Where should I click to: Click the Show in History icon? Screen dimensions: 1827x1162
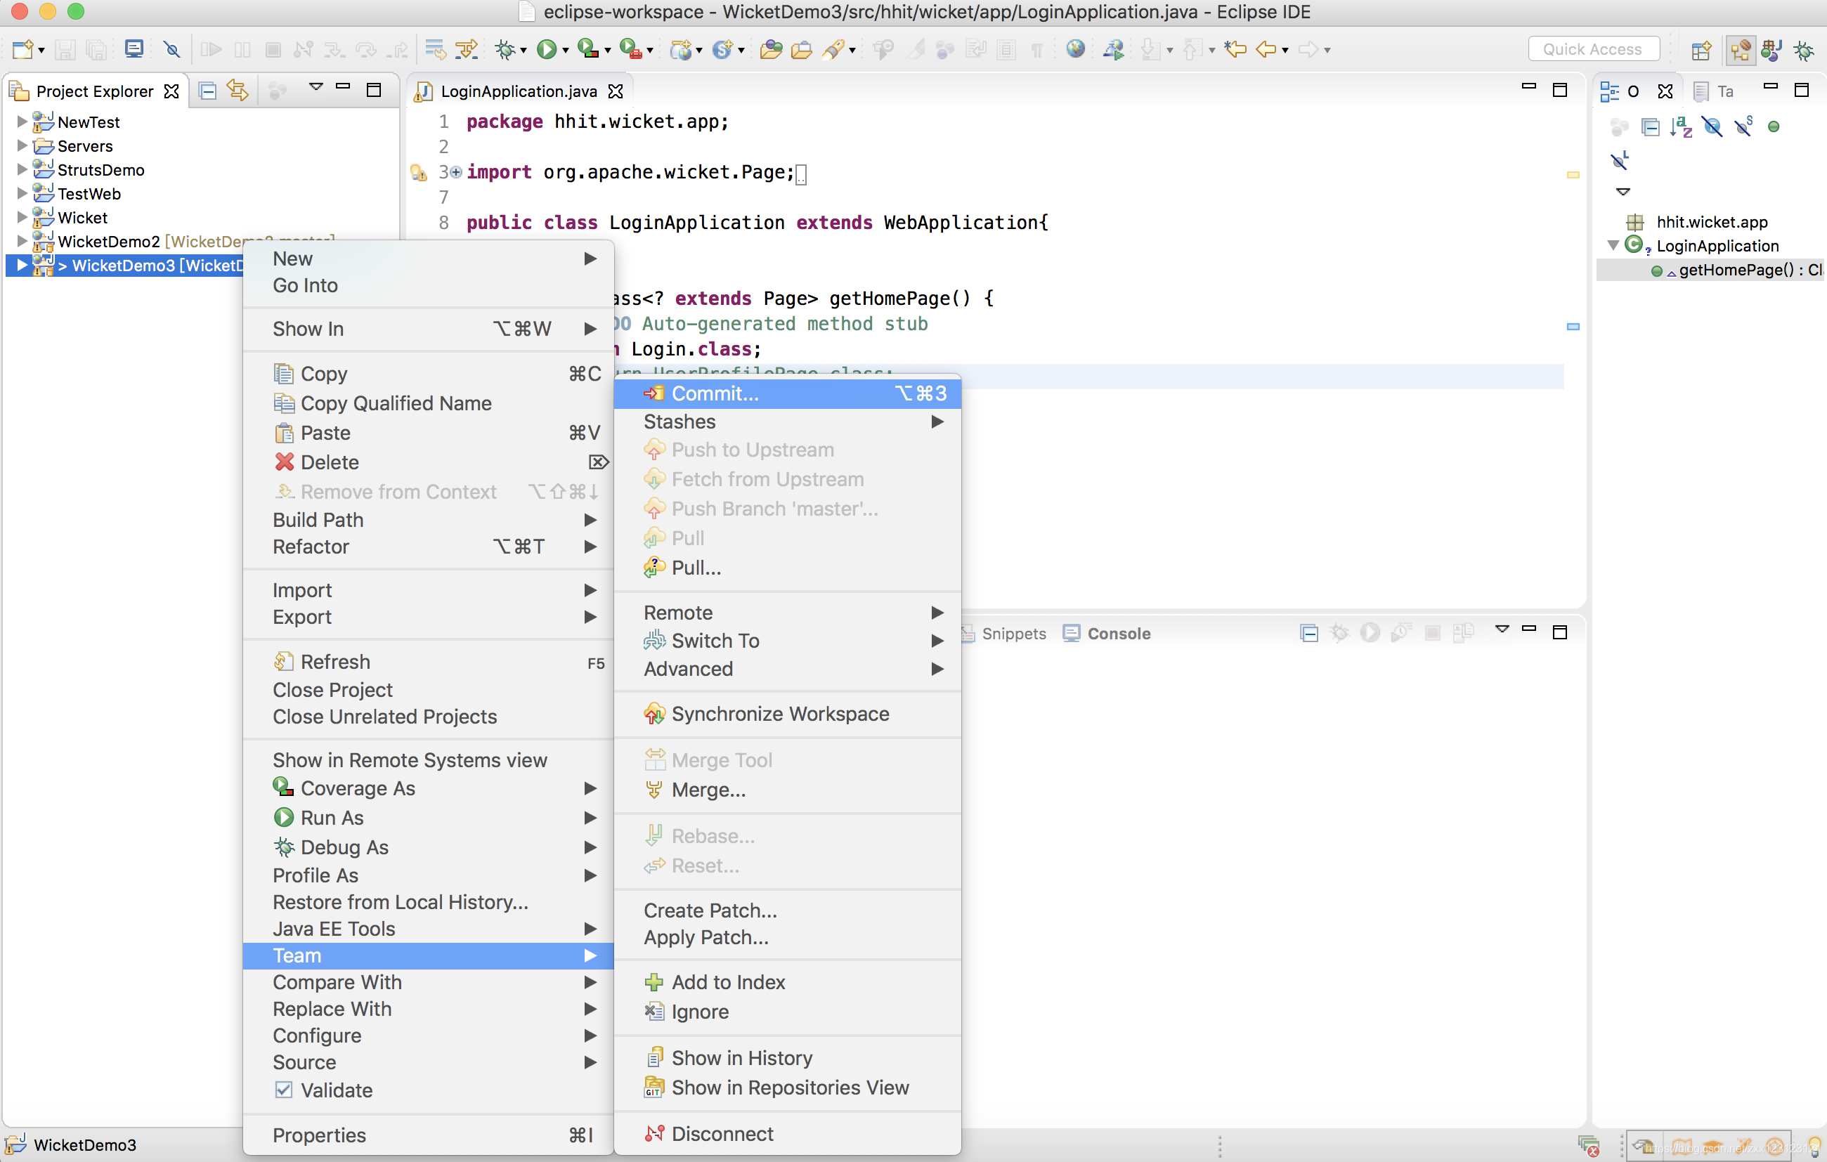(x=654, y=1058)
